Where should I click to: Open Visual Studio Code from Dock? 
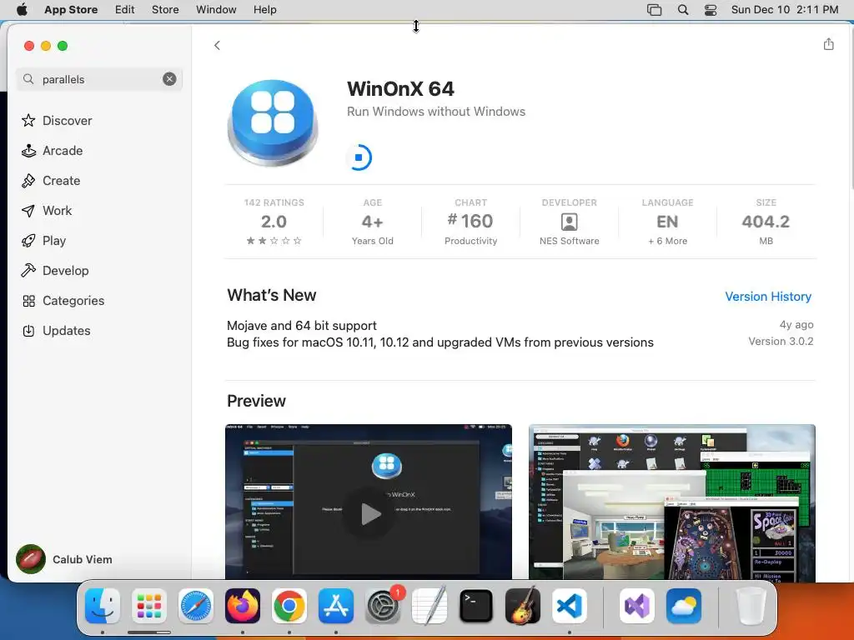coord(569,606)
